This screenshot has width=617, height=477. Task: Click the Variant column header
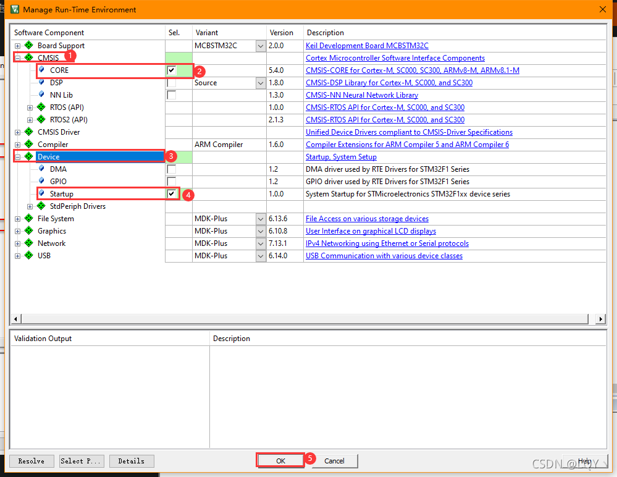[x=229, y=32]
